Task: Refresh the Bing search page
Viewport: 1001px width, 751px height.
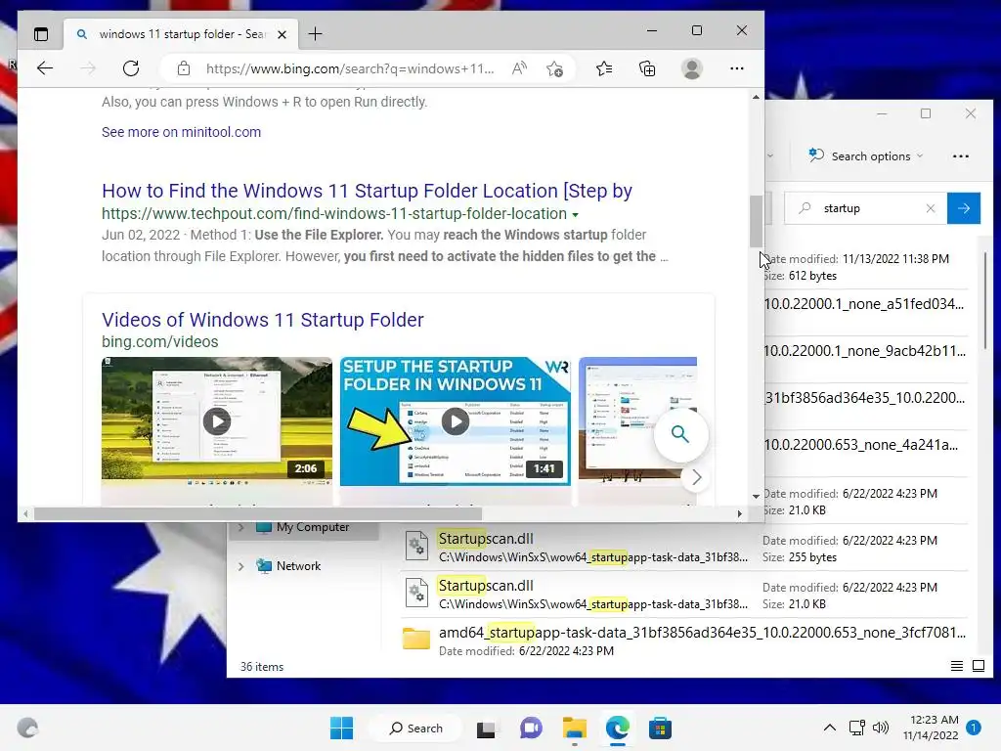Action: coord(131,68)
